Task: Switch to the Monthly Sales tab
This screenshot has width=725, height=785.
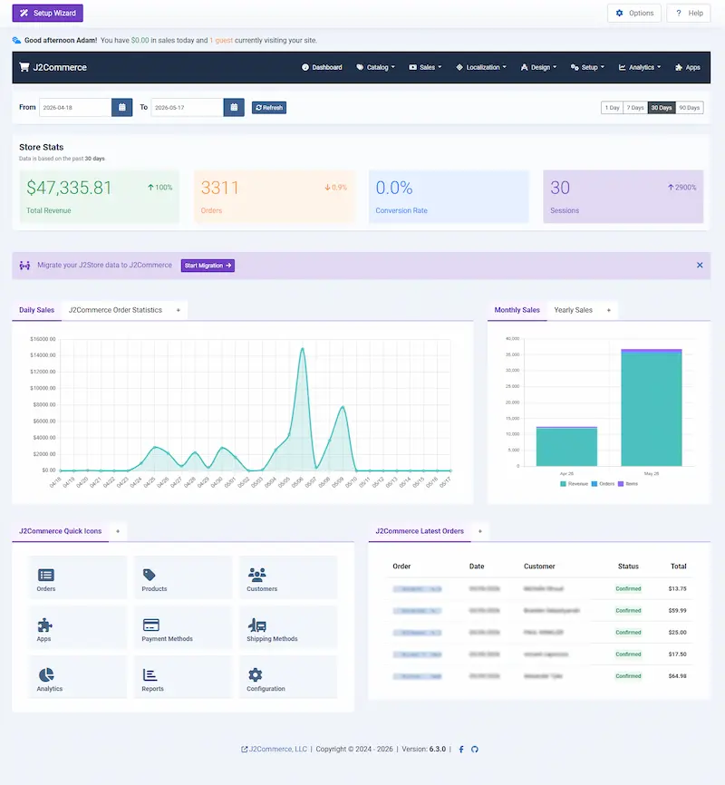Action: point(517,310)
